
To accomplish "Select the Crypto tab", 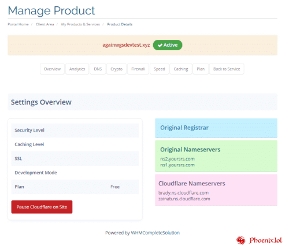I will [x=116, y=69].
